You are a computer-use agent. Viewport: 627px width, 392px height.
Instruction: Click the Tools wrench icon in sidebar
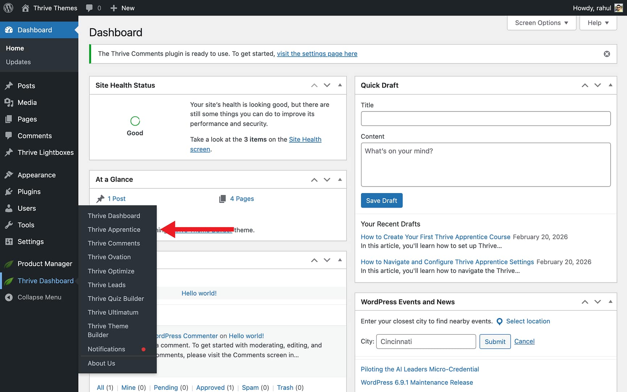(x=9, y=225)
